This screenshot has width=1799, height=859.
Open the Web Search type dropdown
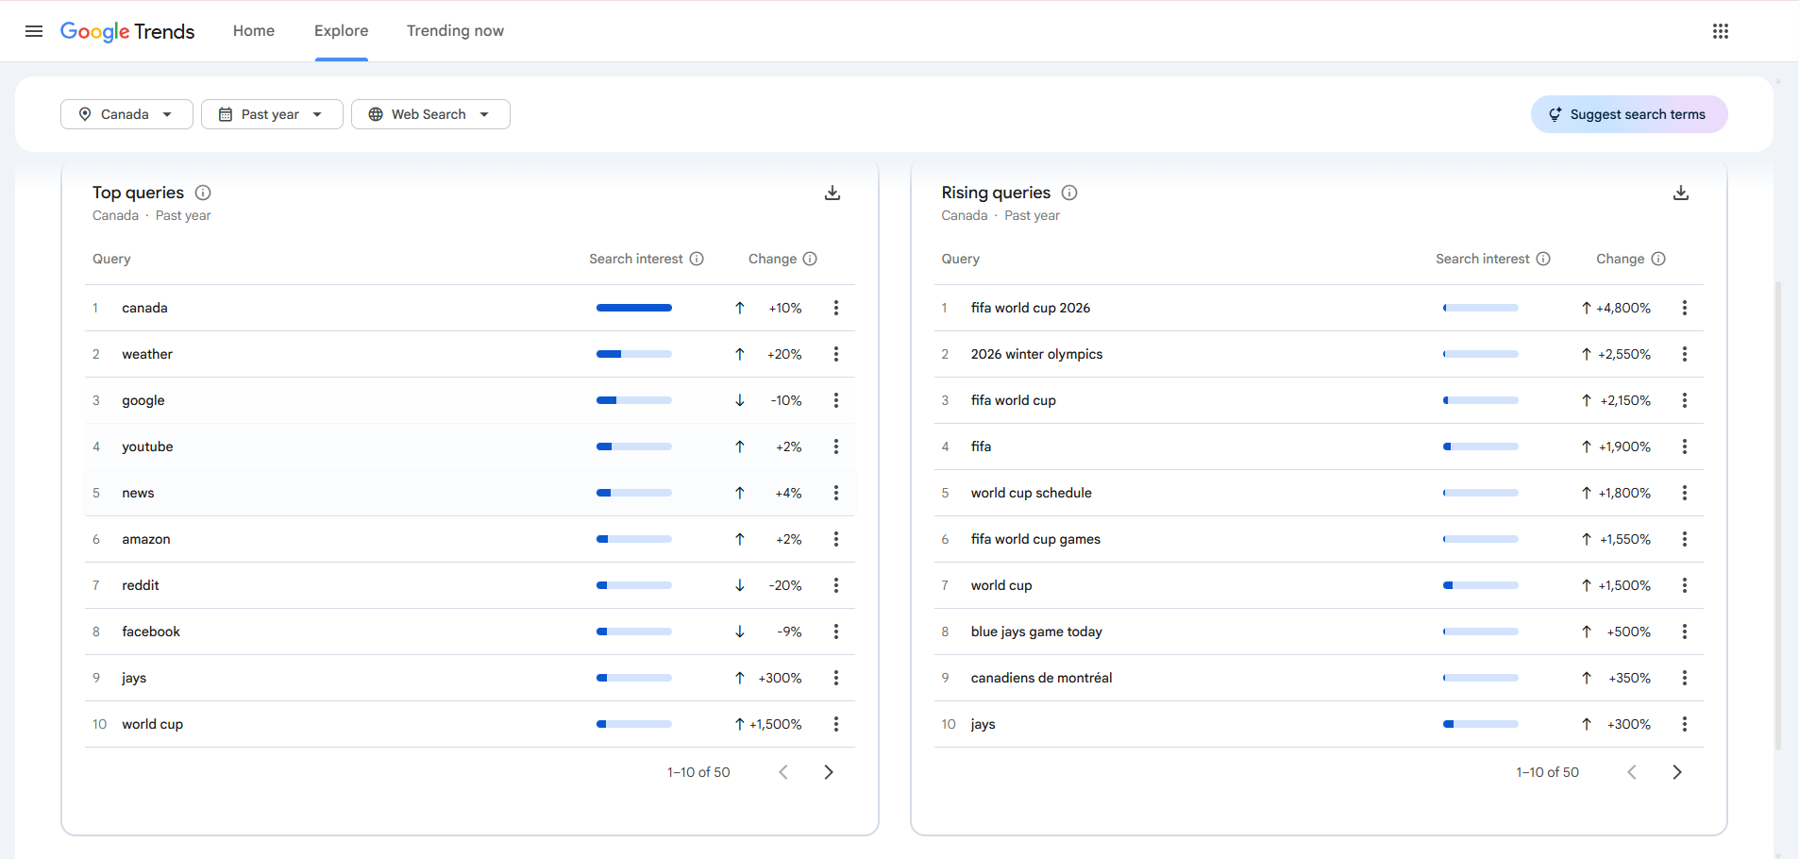(430, 114)
